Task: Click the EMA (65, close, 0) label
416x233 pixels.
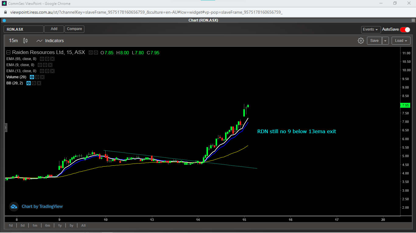Action: [x=21, y=59]
